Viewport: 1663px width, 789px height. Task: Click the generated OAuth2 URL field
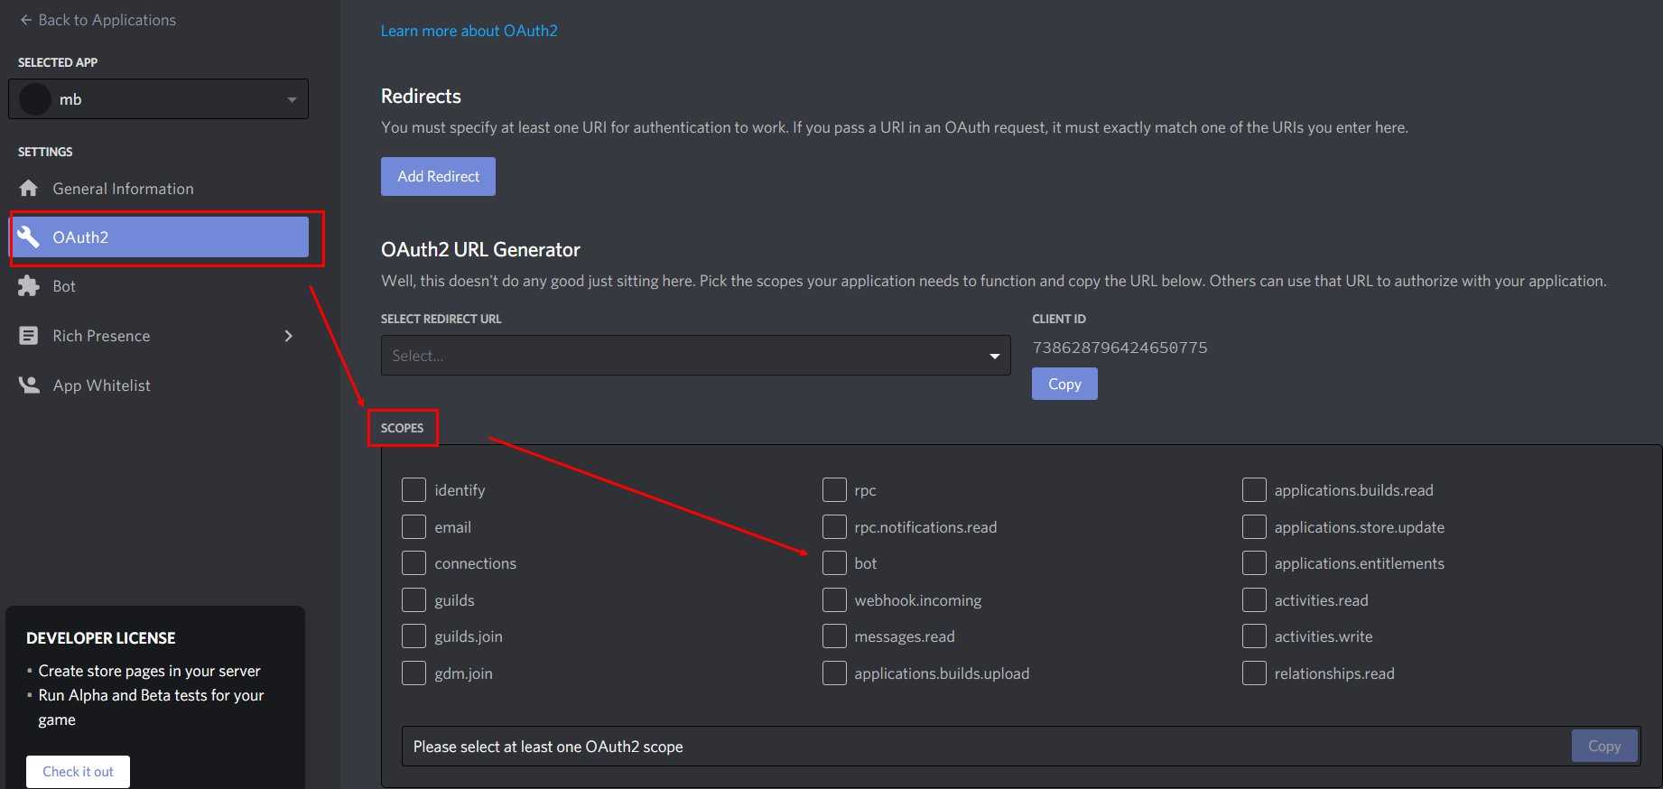[984, 747]
